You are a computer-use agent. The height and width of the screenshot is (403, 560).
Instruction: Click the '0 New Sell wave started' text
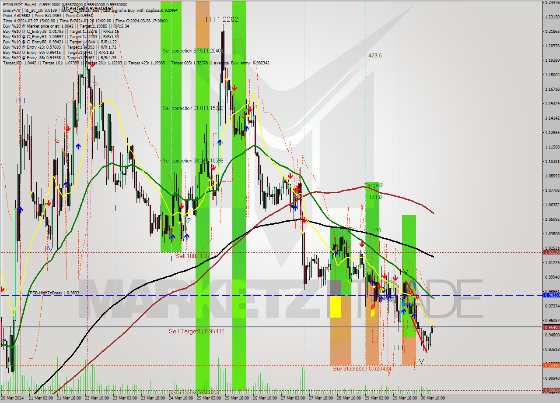pyautogui.click(x=87, y=8)
